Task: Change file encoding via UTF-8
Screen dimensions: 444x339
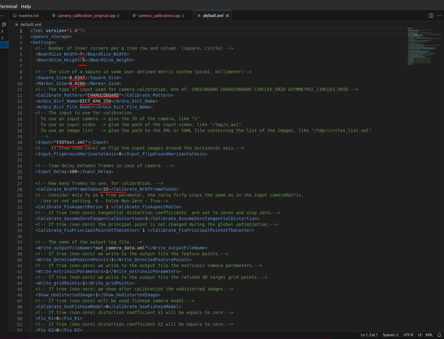Action: click(x=408, y=335)
